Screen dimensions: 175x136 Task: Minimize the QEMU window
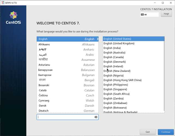(155, 3)
